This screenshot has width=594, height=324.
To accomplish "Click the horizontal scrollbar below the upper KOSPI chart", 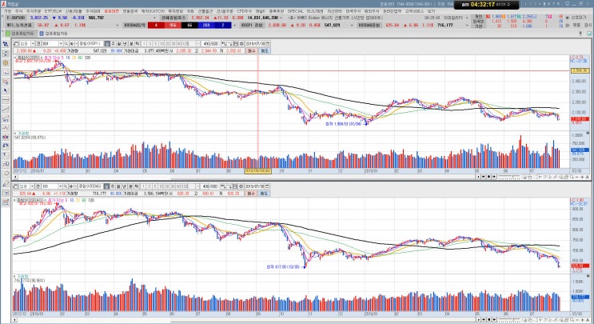I will [x=246, y=177].
